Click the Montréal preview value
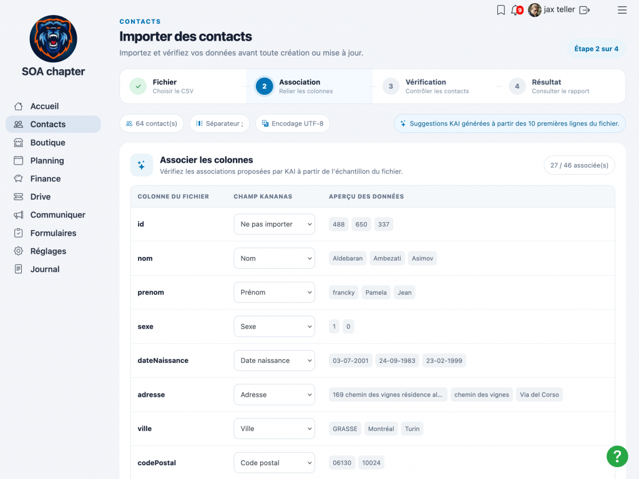Screen dimensions: 639x479 pos(381,428)
